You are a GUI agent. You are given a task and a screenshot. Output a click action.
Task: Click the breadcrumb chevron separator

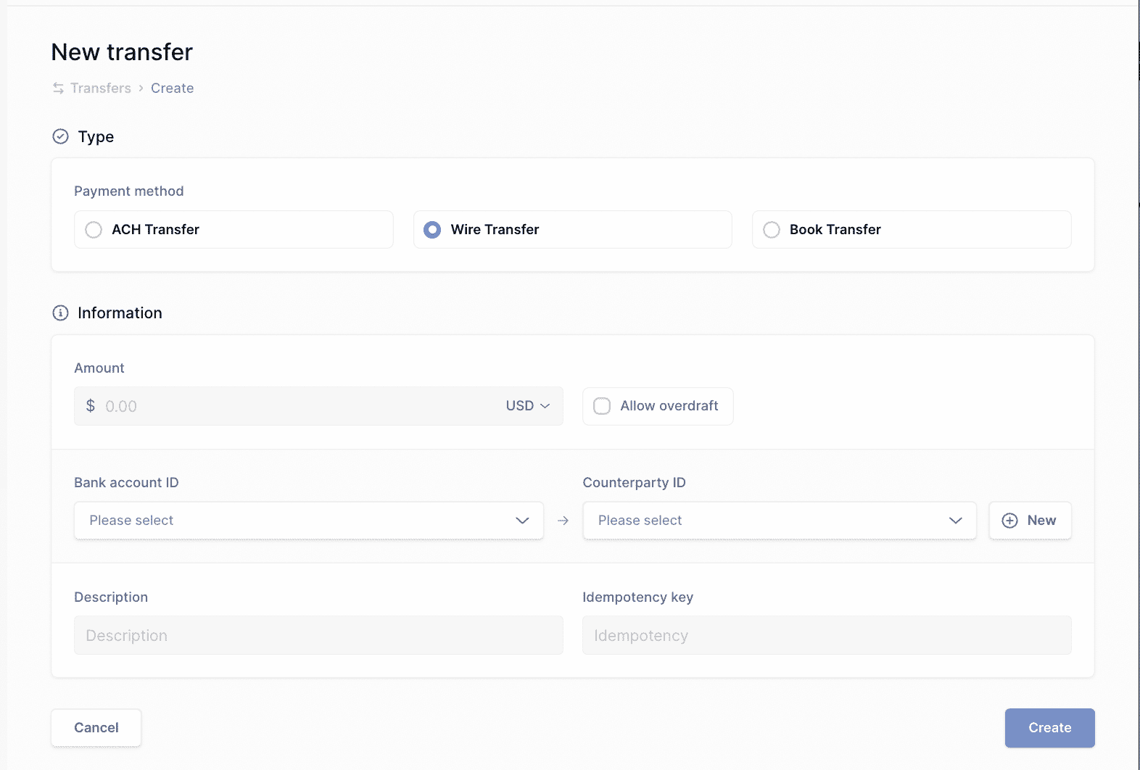click(x=141, y=88)
